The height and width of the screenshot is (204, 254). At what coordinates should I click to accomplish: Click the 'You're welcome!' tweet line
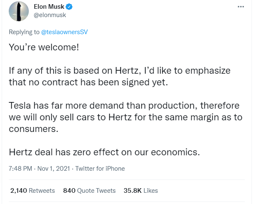pos(44,47)
